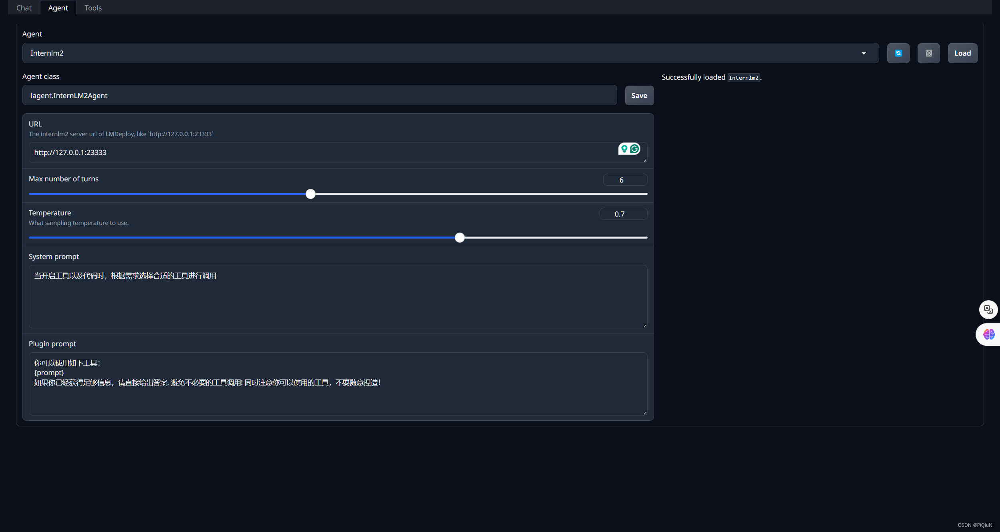Click the URL text field
This screenshot has width=1000, height=532.
click(338, 153)
